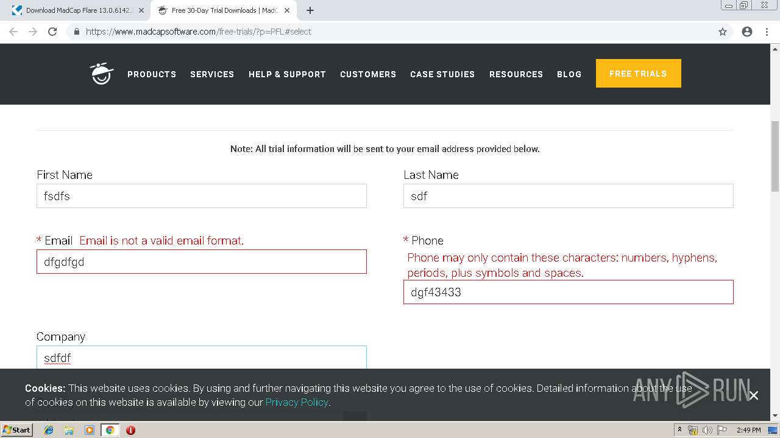
Task: Click the Email invalid format error text
Action: point(161,241)
